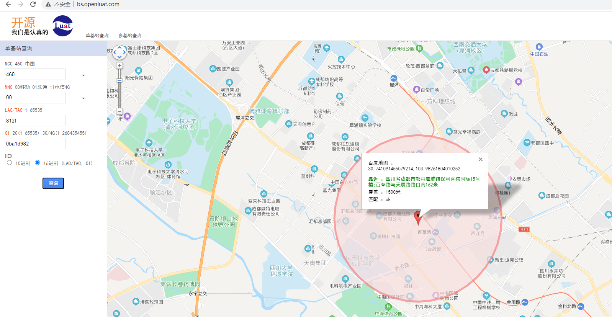Pan the map right with arrow
Screen dimensions: 612x317
124,52
